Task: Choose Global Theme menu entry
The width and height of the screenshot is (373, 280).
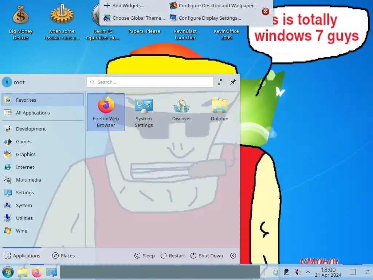Action: pyautogui.click(x=134, y=18)
